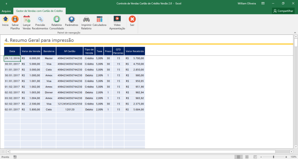Click the Início home icon
This screenshot has width=298, height=159.
[x=5, y=19]
